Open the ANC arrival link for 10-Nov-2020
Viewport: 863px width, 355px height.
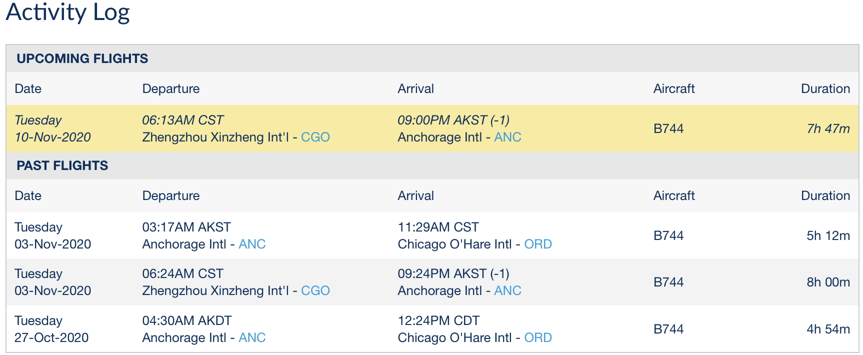tap(507, 137)
